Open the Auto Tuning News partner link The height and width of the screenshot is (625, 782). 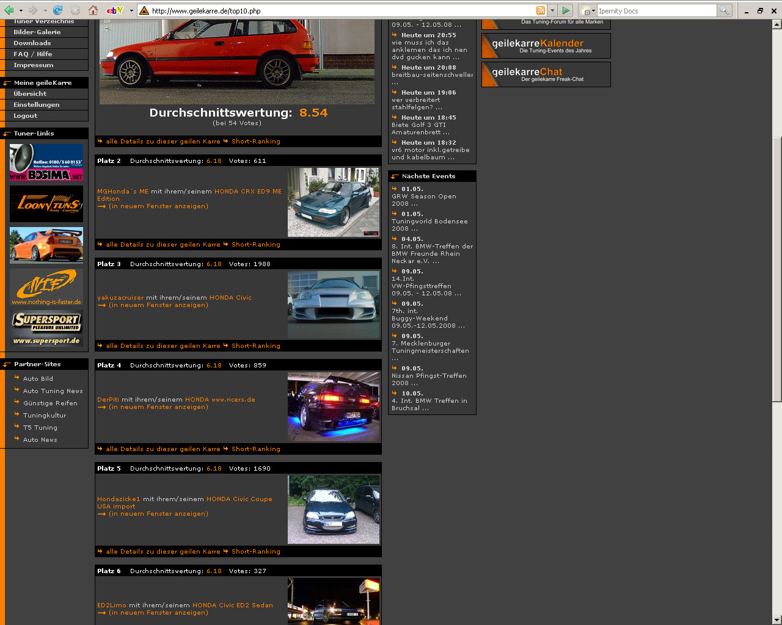coord(53,391)
